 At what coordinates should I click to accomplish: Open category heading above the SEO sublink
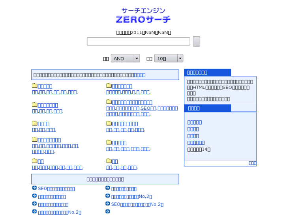click(132, 102)
